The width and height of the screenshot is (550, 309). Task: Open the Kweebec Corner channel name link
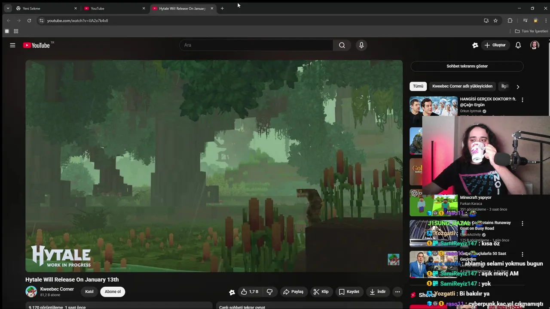[57, 289]
